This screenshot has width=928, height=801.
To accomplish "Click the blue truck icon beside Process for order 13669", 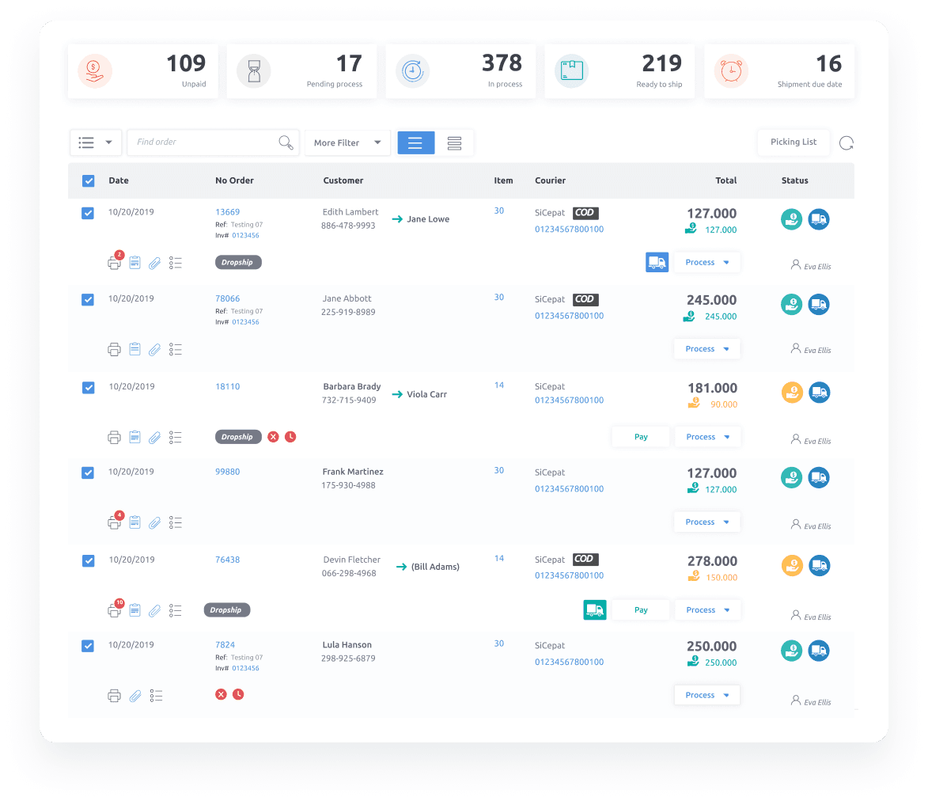I will (657, 263).
